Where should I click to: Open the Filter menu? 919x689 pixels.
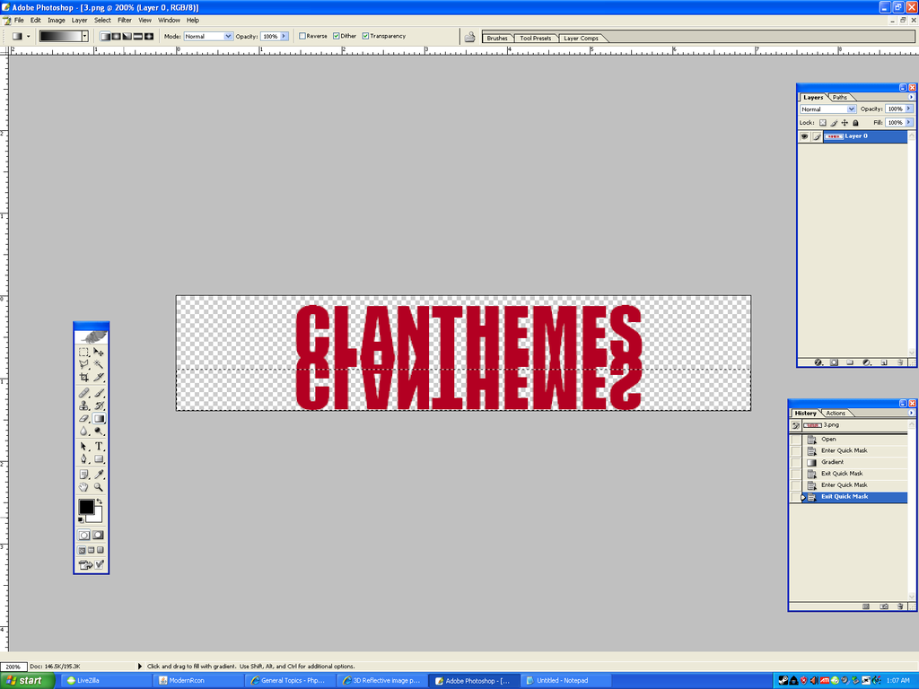[124, 20]
